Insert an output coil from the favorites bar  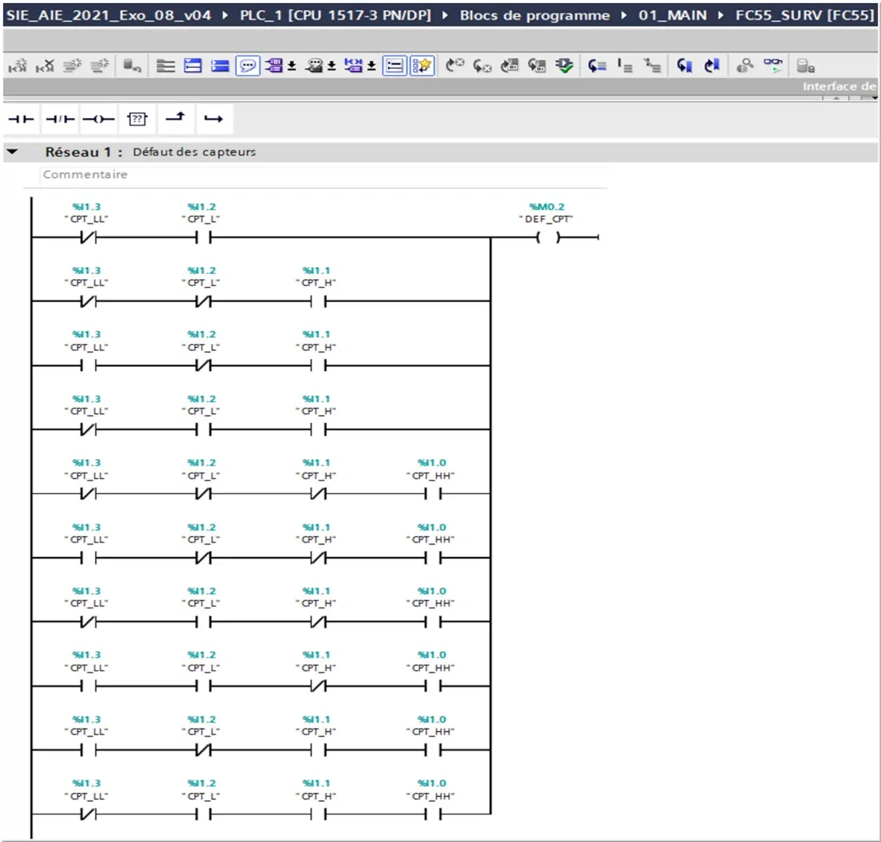(x=99, y=119)
